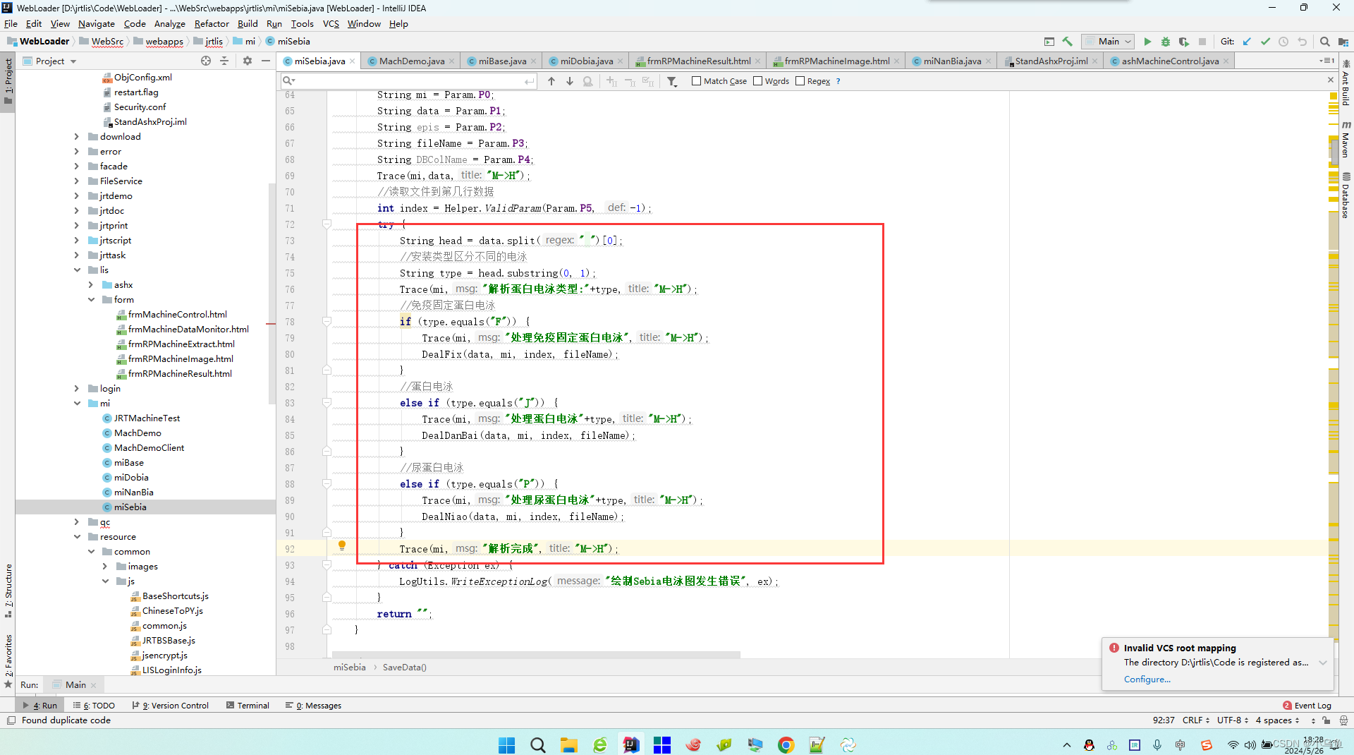Toggle Maven side panel
The image size is (1354, 755).
(x=1345, y=138)
